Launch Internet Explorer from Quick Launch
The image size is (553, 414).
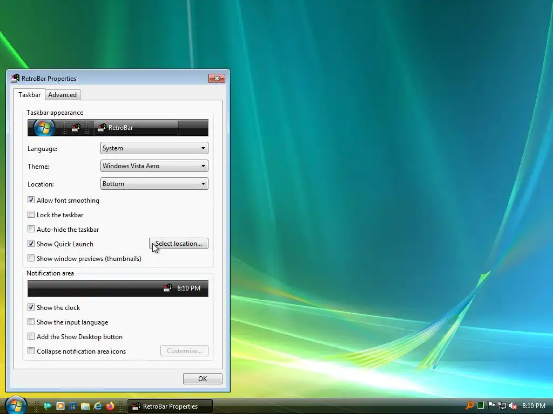[x=98, y=406]
